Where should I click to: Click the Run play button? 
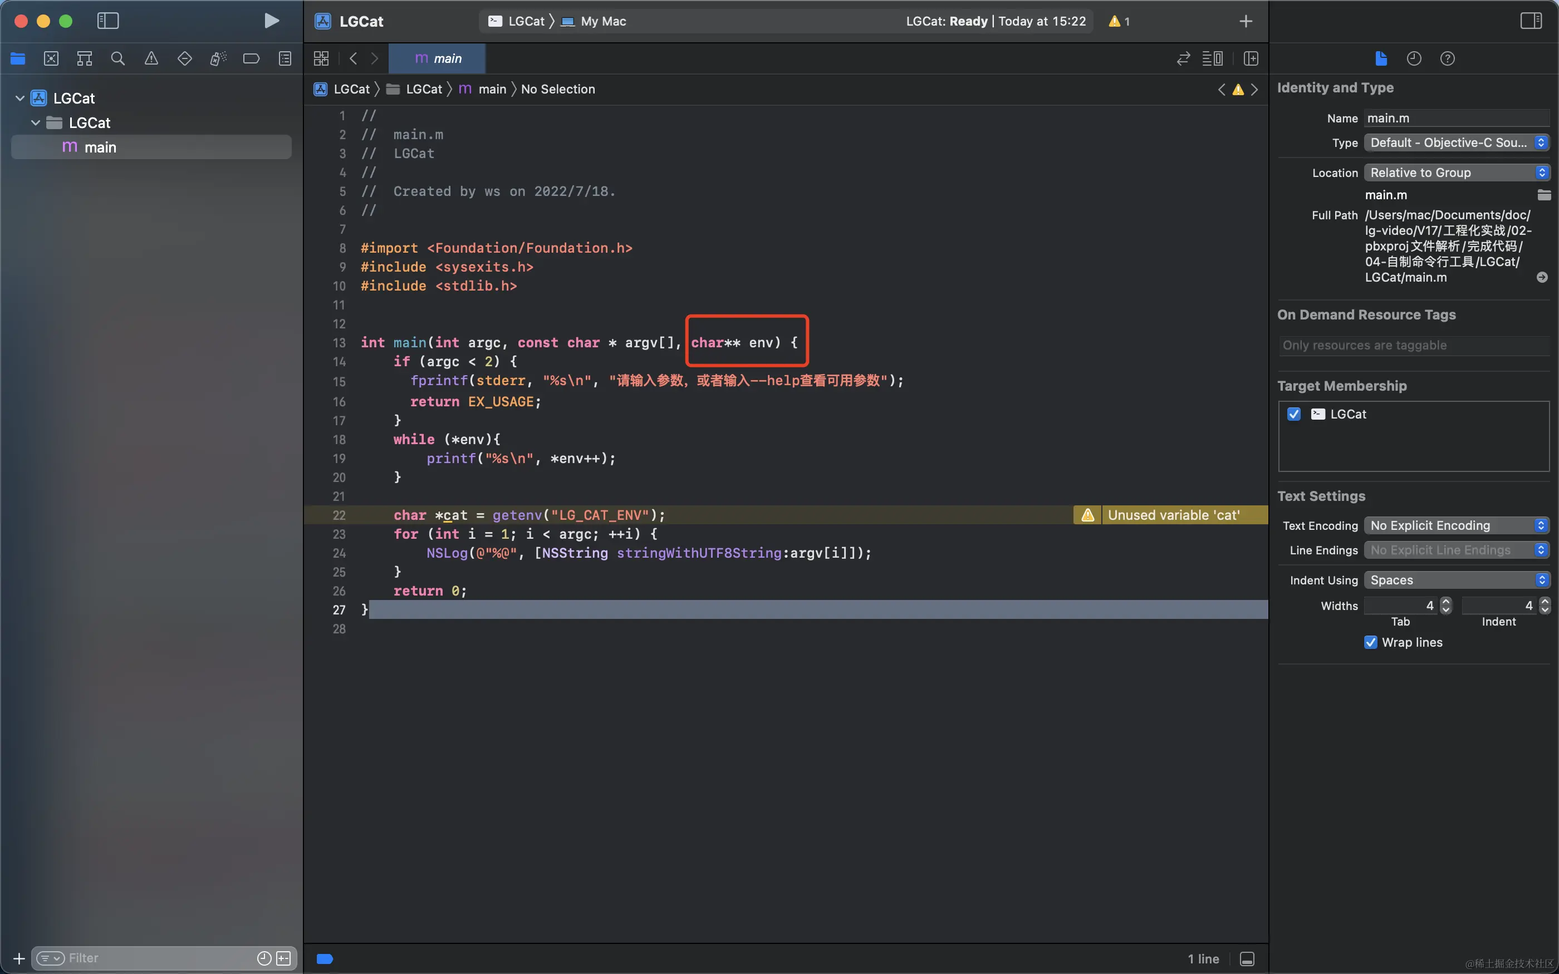tap(271, 21)
